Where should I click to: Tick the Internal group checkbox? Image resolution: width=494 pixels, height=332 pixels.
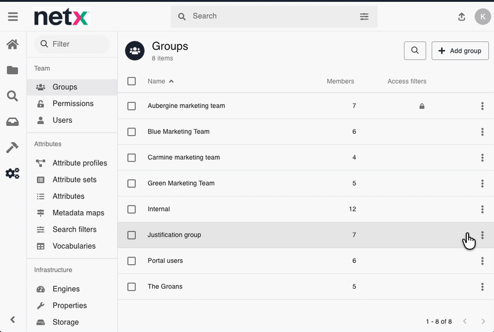[x=132, y=209]
